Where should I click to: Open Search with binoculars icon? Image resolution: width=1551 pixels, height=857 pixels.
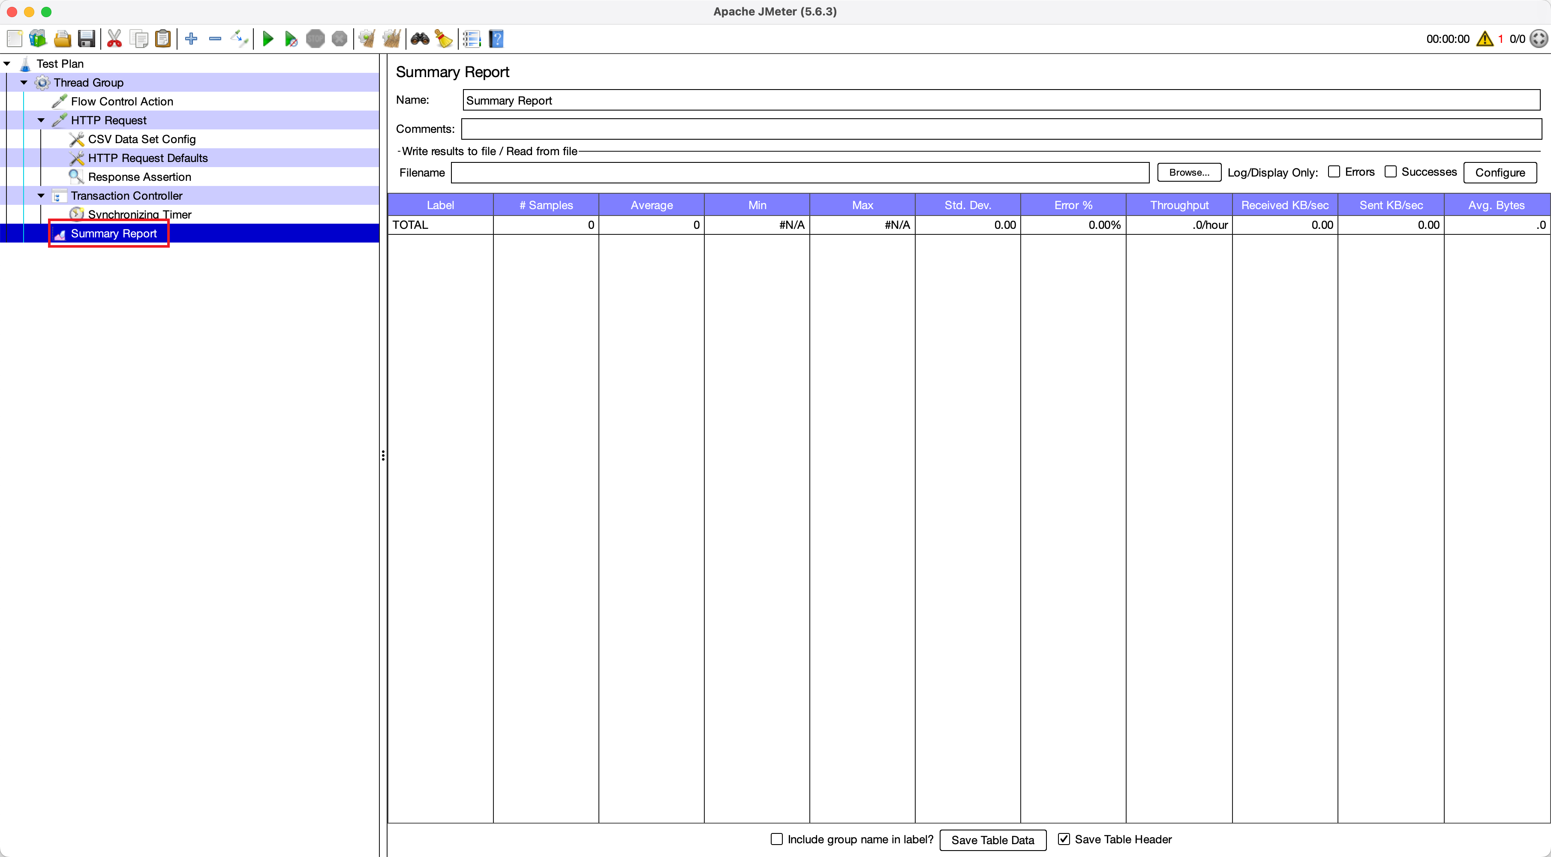[x=420, y=39]
